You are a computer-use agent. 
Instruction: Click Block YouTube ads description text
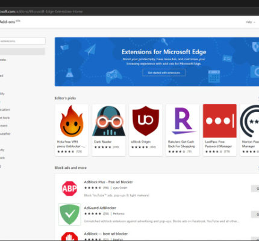[117, 195]
